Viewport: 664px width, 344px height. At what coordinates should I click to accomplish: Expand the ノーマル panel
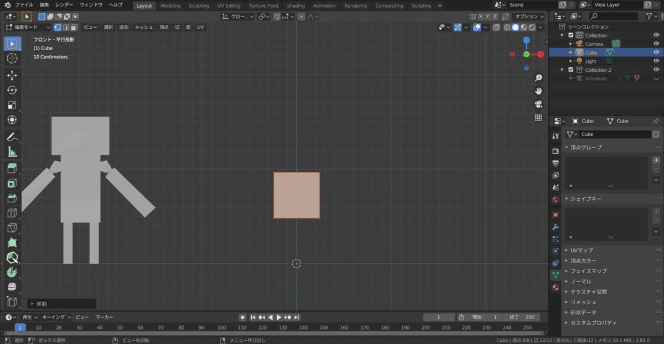[x=580, y=282]
